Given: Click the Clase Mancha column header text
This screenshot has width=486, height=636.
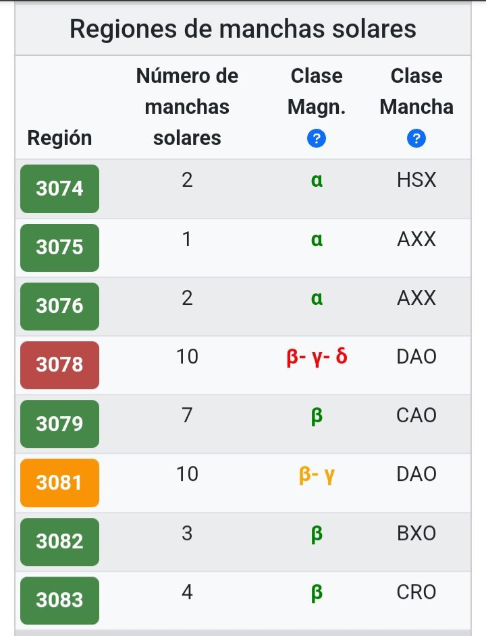Looking at the screenshot, I should click(x=416, y=92).
